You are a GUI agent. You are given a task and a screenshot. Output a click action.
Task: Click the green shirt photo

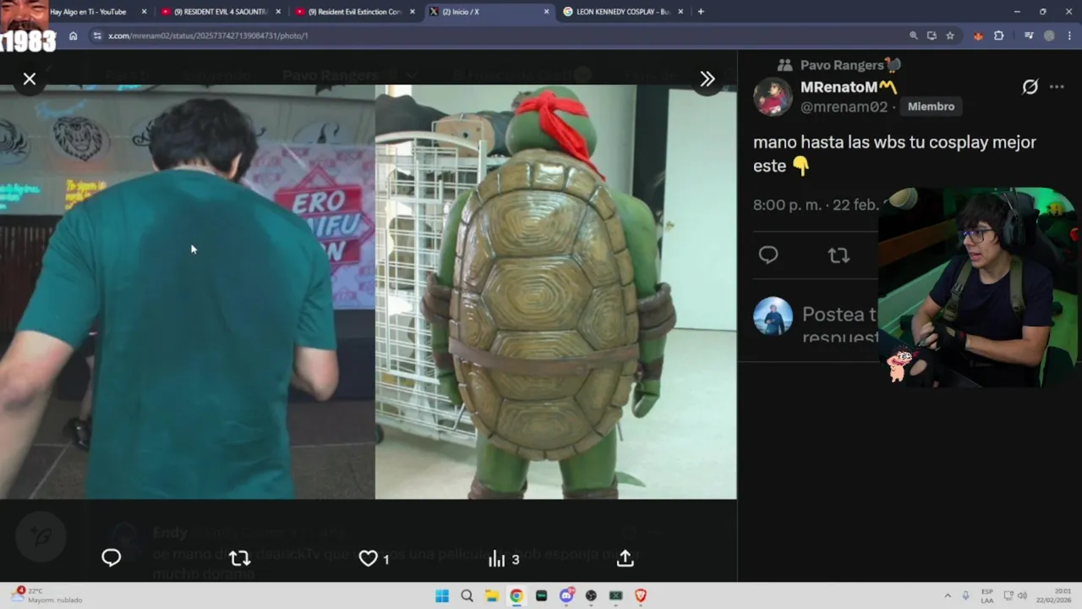[x=187, y=292]
